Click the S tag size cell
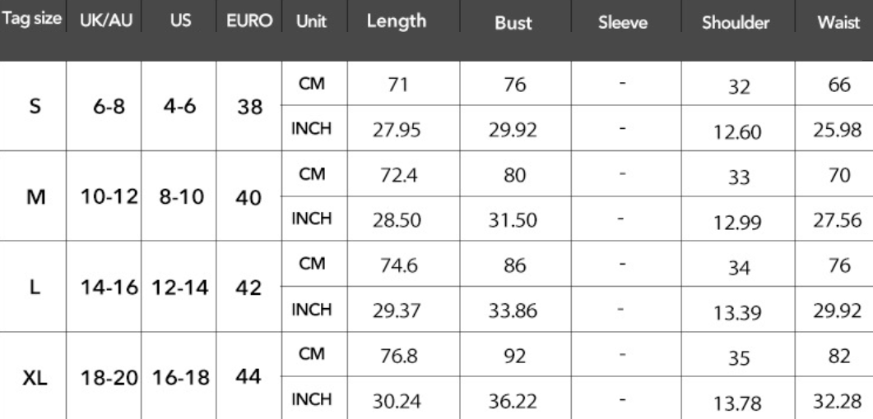873x419 pixels. pos(35,106)
